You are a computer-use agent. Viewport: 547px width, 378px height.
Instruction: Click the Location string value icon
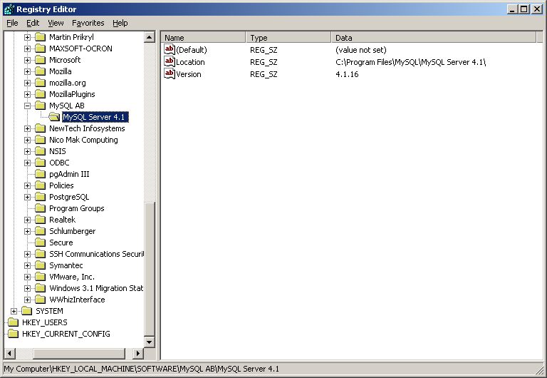pyautogui.click(x=170, y=62)
